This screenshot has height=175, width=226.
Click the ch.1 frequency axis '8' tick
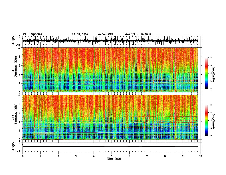click(20, 57)
